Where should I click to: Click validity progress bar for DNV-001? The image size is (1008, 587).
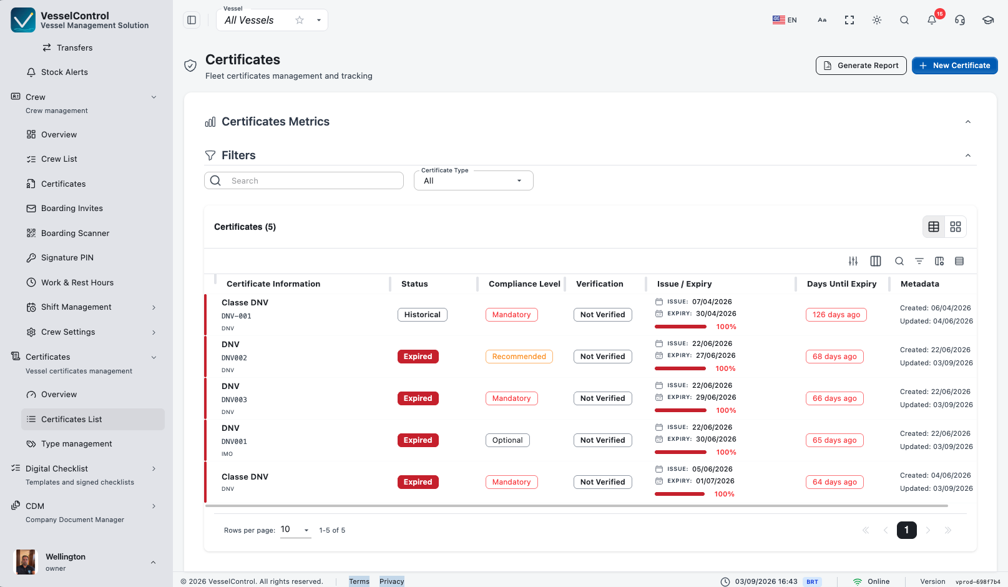click(x=680, y=327)
